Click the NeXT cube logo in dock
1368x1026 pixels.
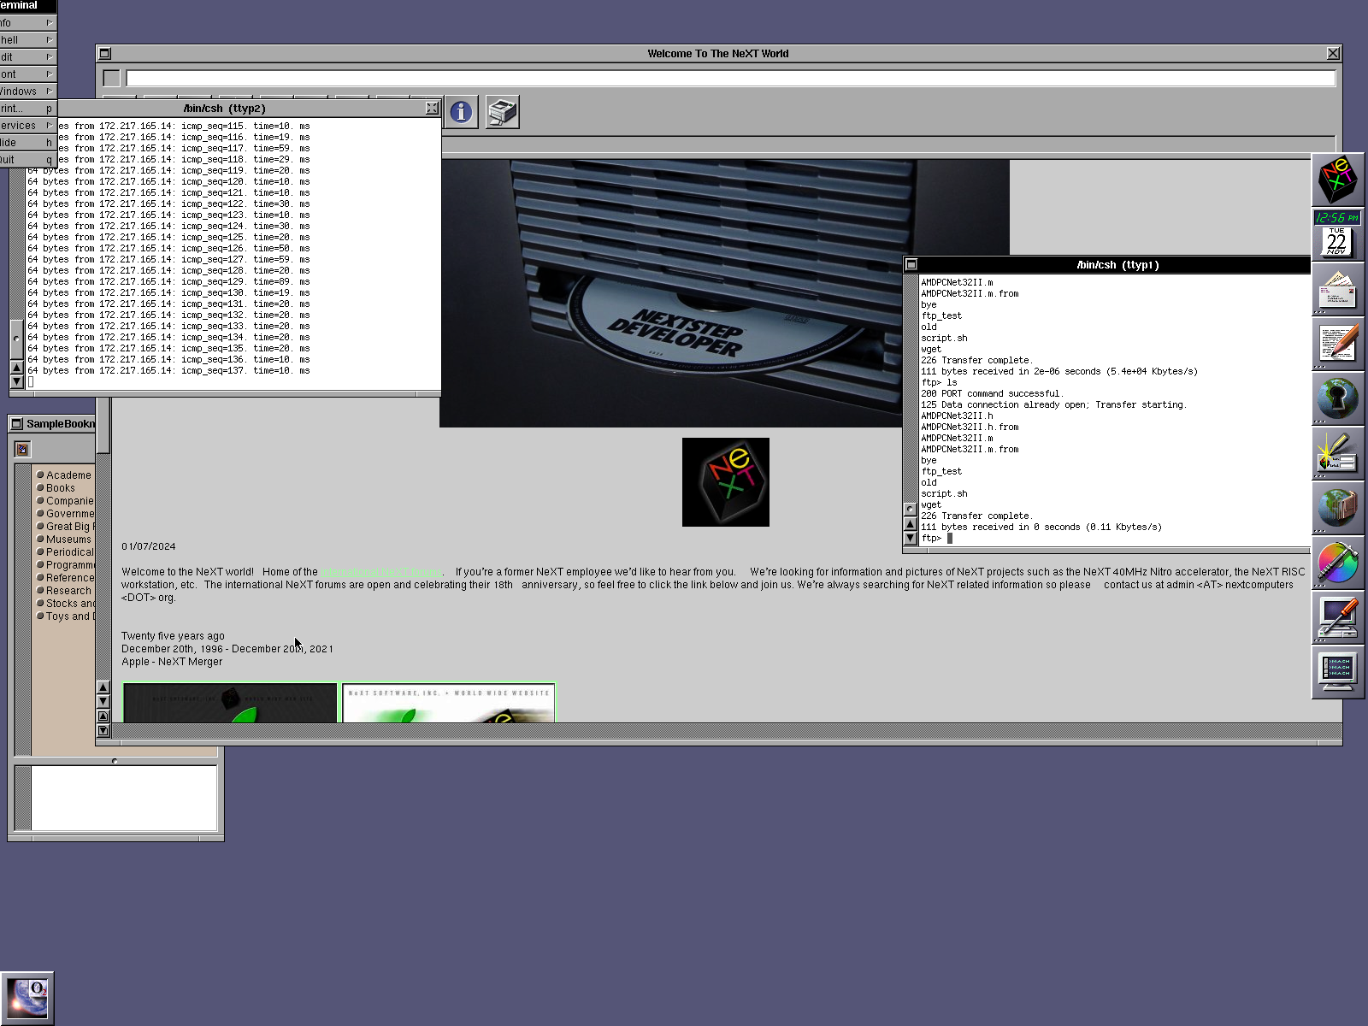pyautogui.click(x=1337, y=180)
